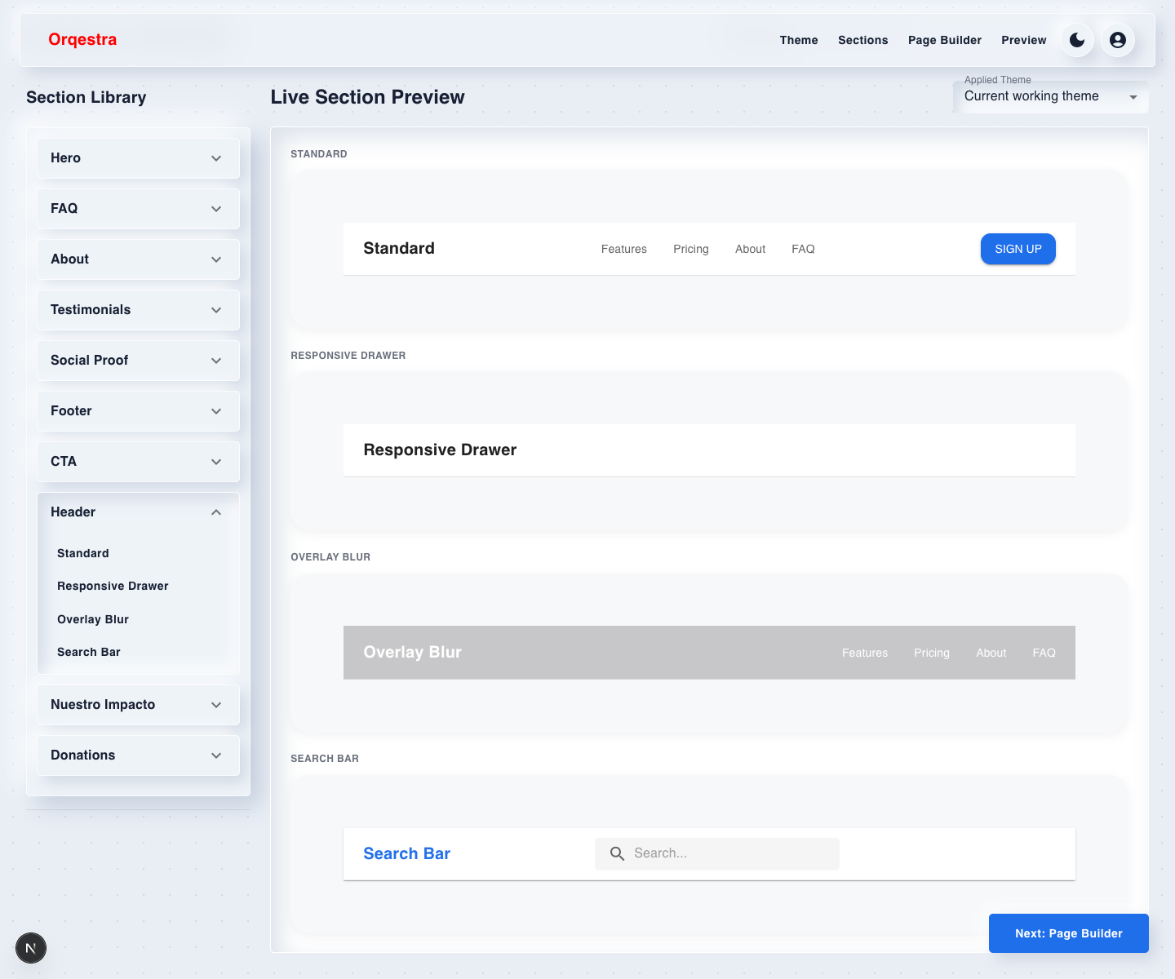Expand the About section group
Screen dimensions: 1175x979
[x=139, y=259]
